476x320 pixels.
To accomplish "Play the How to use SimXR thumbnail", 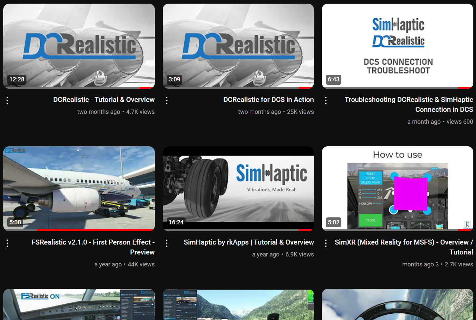I will pyautogui.click(x=397, y=188).
